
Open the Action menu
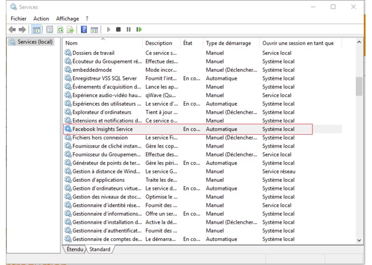click(x=41, y=19)
